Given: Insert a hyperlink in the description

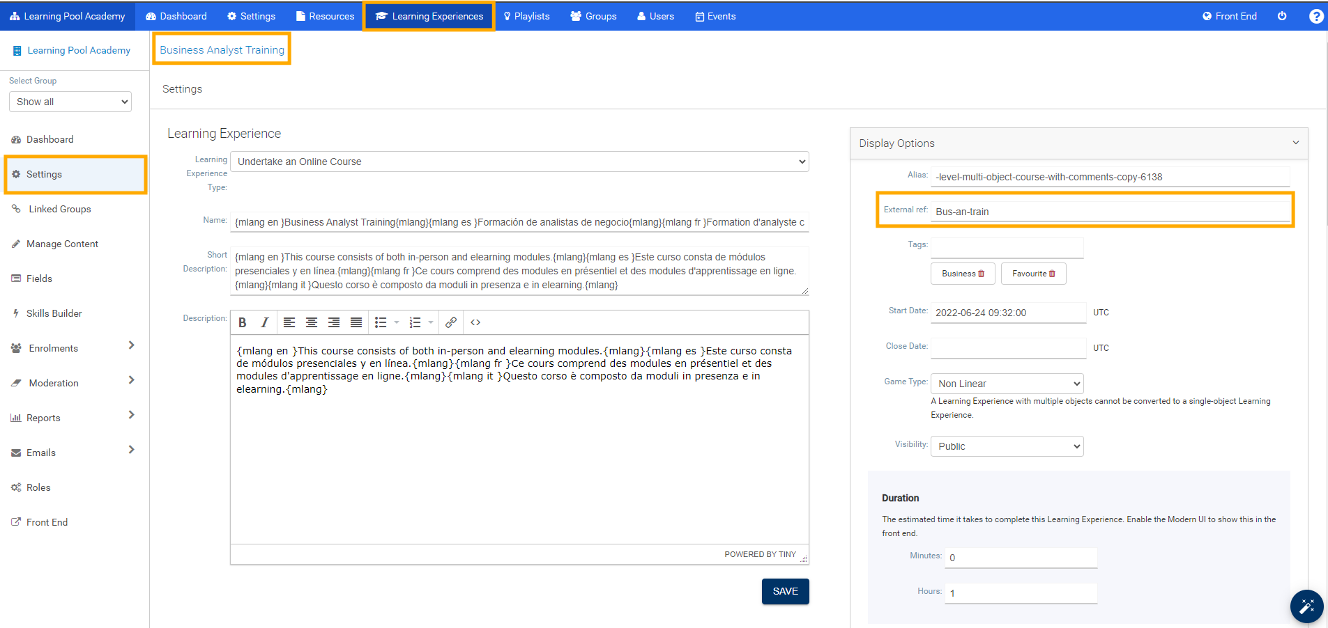Looking at the screenshot, I should coord(451,322).
